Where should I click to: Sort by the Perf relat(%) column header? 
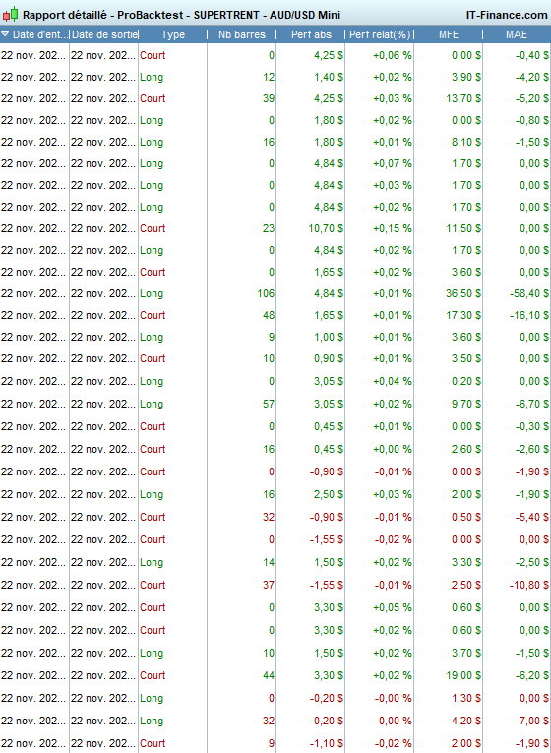coord(380,34)
